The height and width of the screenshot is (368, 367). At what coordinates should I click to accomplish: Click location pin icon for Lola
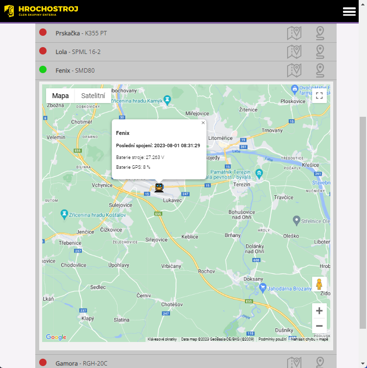pos(320,52)
